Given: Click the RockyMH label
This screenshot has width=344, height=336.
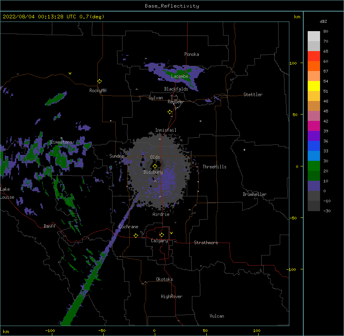Looking at the screenshot, I should (x=98, y=91).
